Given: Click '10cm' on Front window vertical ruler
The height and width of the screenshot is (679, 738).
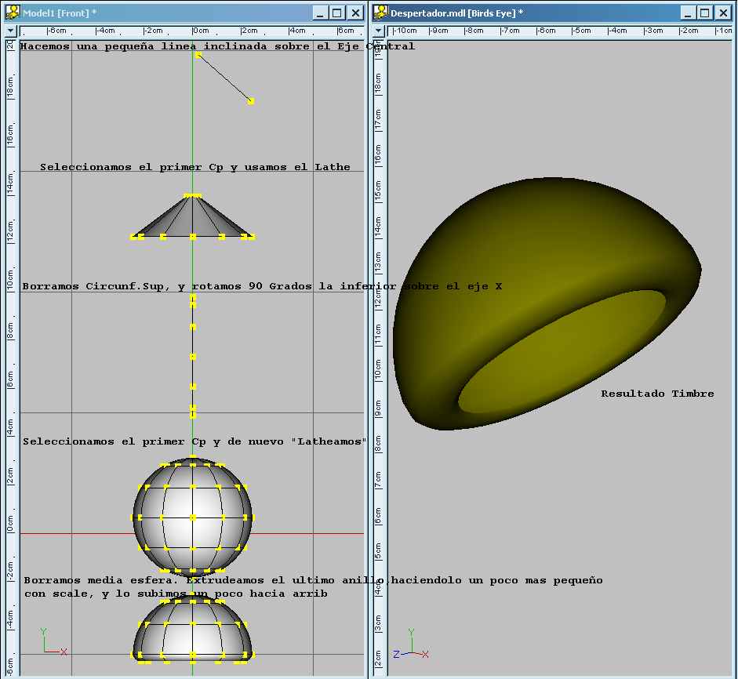Looking at the screenshot, I should 10,281.
